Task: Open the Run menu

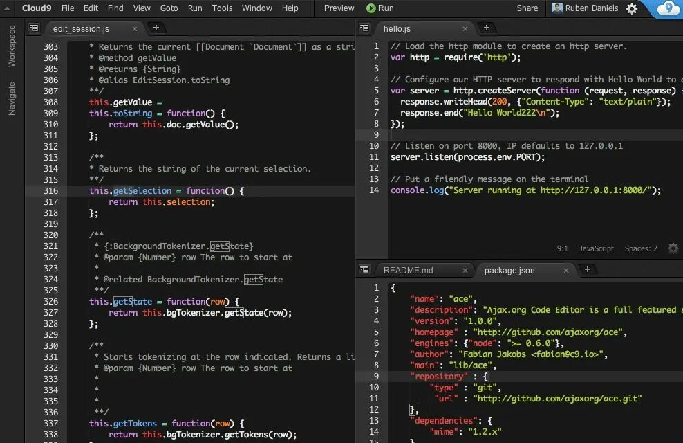Action: [x=195, y=8]
